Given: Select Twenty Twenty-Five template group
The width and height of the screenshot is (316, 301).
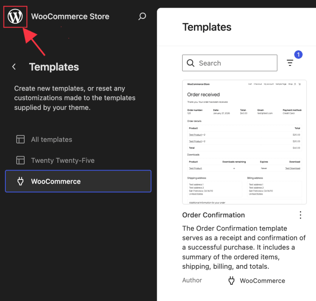Looking at the screenshot, I should 78,161.
